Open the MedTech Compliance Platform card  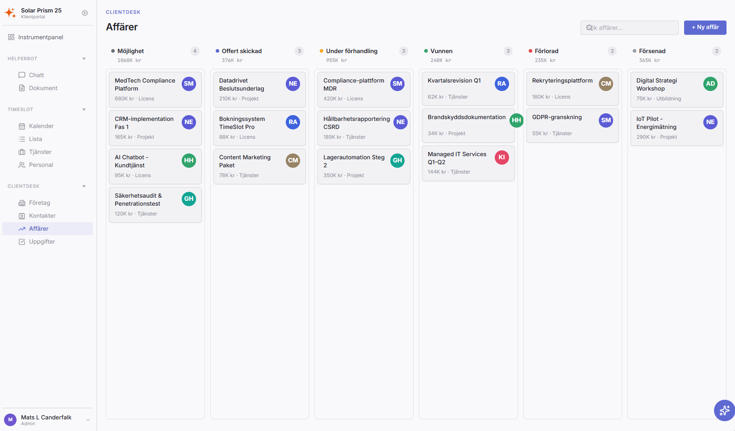pos(155,89)
